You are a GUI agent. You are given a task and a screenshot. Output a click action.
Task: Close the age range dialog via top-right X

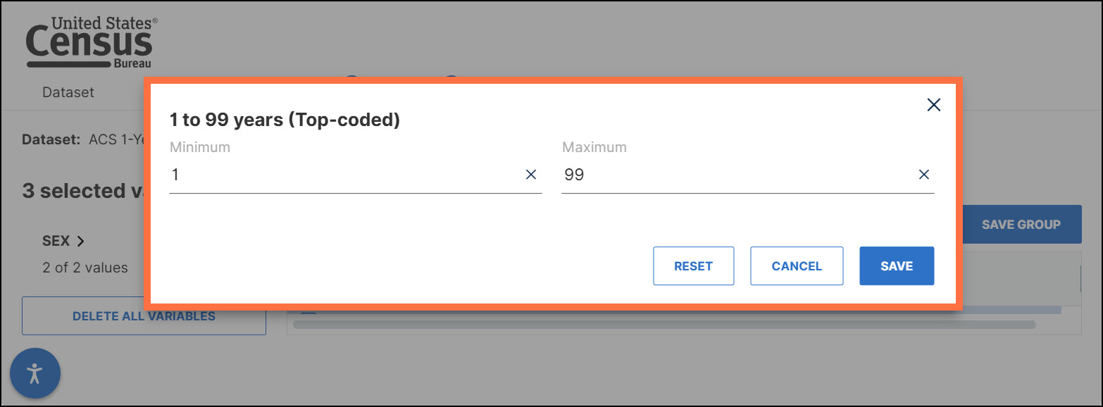click(x=934, y=105)
